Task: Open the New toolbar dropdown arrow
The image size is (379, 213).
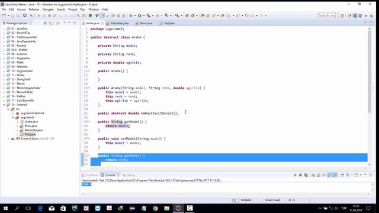Action: [8, 15]
